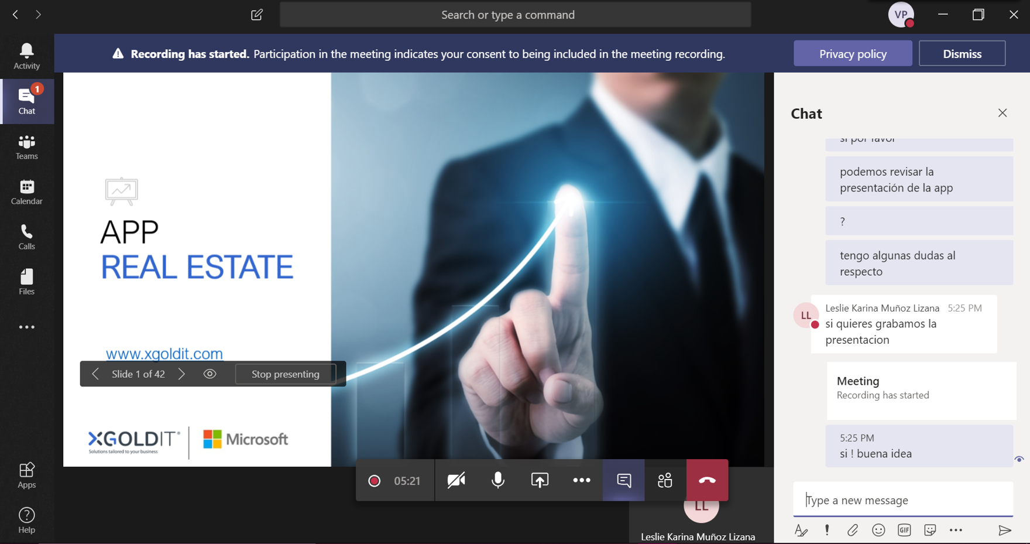
Task: Open Help in the sidebar
Action: pos(27,520)
